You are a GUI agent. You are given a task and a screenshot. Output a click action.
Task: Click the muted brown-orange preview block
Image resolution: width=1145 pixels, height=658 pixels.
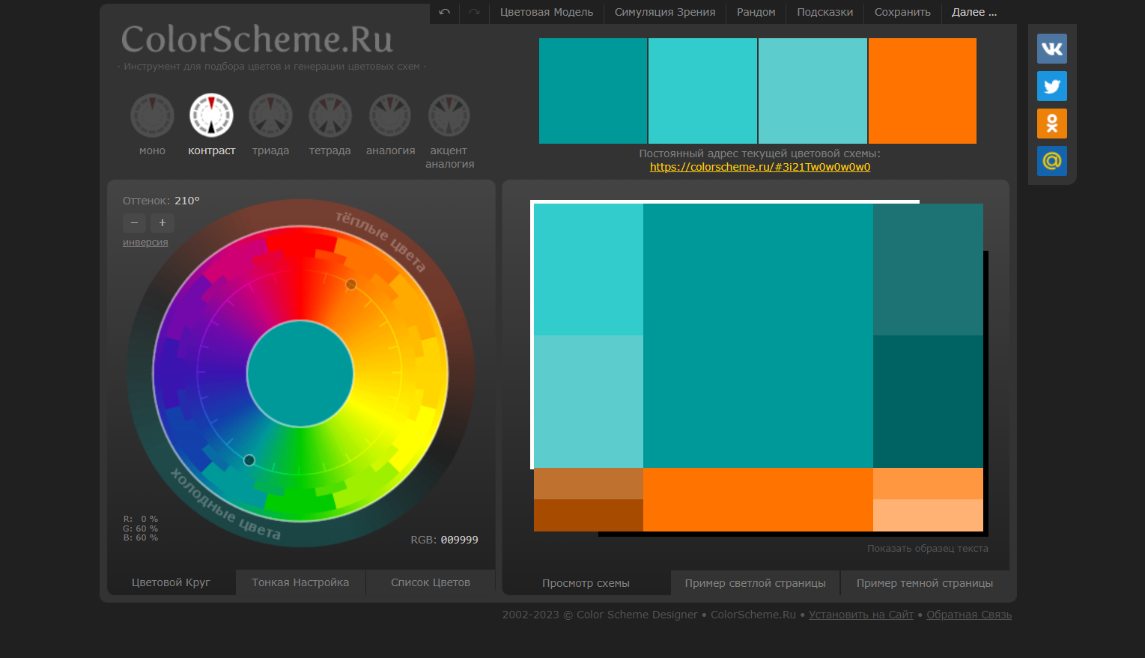(x=589, y=484)
